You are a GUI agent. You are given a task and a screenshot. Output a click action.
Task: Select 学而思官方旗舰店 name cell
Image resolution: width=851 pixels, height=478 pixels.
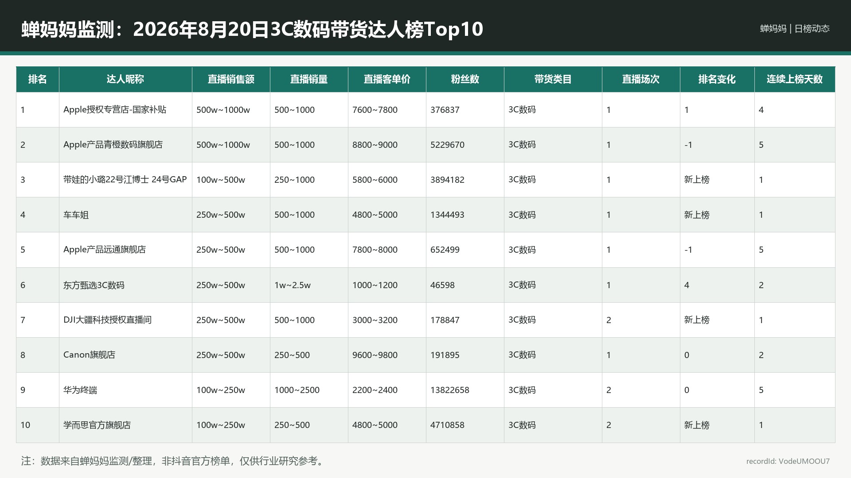click(x=125, y=425)
